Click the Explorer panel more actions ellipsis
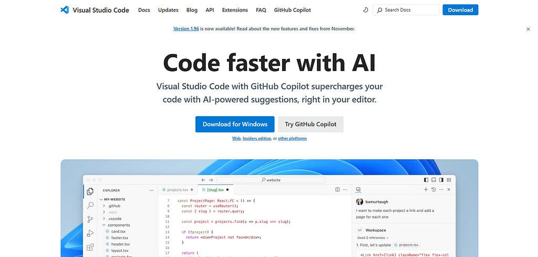This screenshot has width=538, height=257. click(x=151, y=190)
